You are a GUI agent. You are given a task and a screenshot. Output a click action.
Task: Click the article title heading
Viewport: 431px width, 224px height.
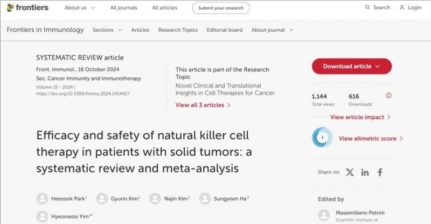click(x=144, y=151)
